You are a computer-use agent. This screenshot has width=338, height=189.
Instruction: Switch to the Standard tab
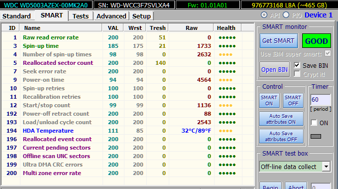(16, 16)
